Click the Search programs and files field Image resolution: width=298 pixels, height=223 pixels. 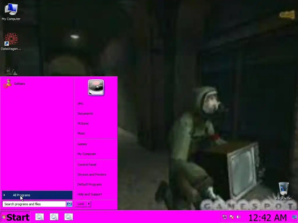[x=34, y=204]
